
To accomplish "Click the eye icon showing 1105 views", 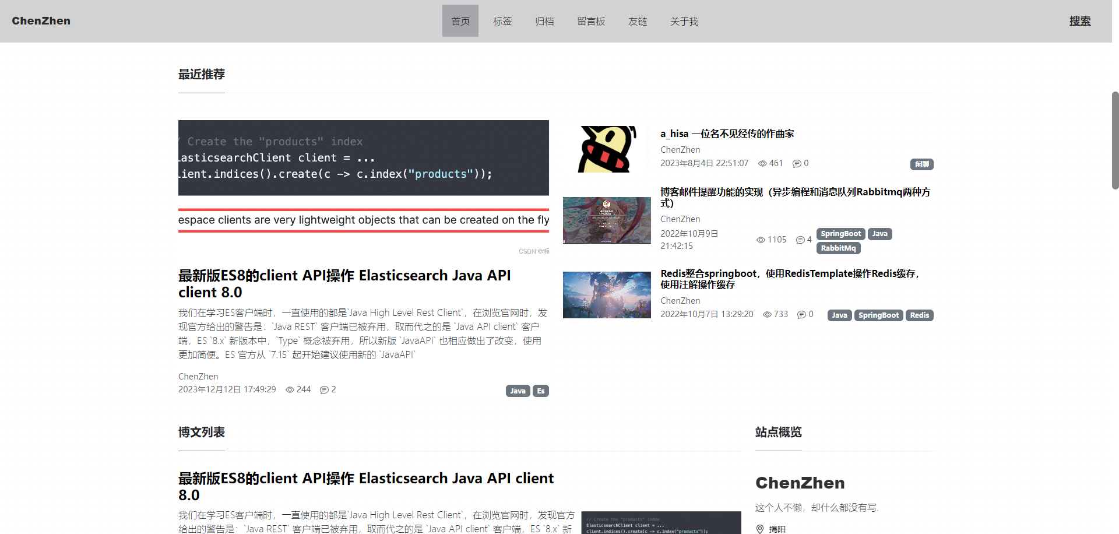I will tap(761, 240).
